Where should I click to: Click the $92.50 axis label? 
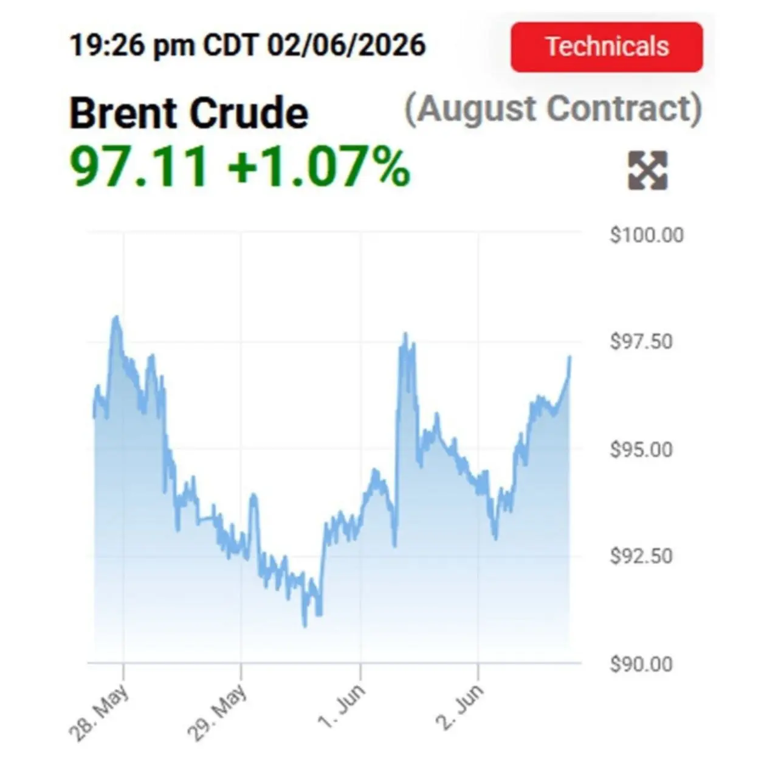point(641,556)
